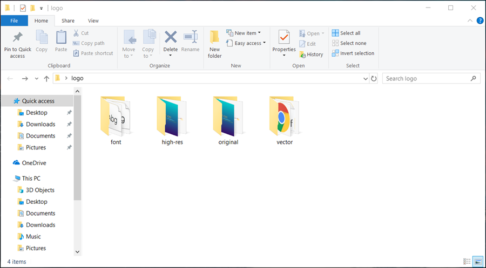Switch to the View ribbon tab
The width and height of the screenshot is (486, 268).
[93, 20]
